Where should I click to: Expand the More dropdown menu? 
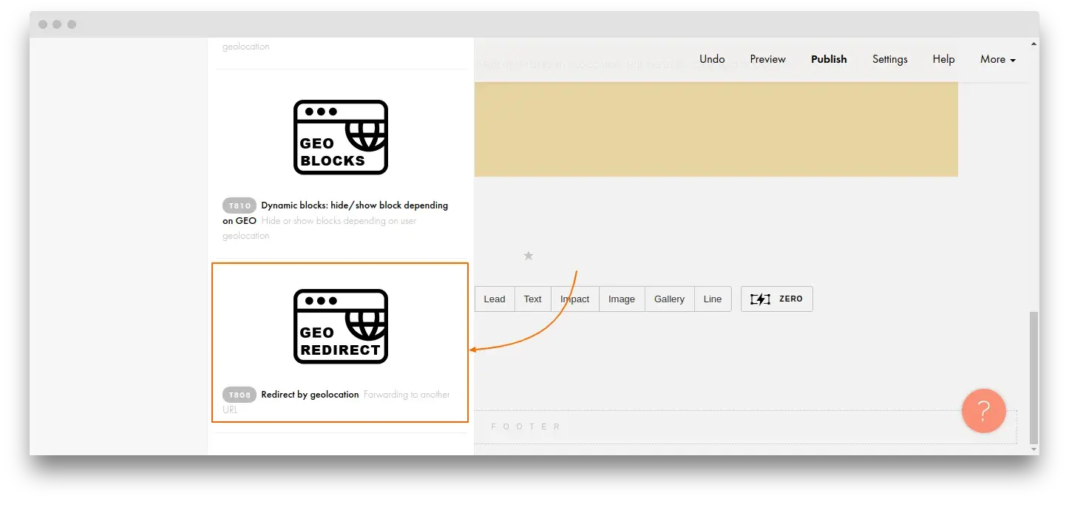point(997,59)
